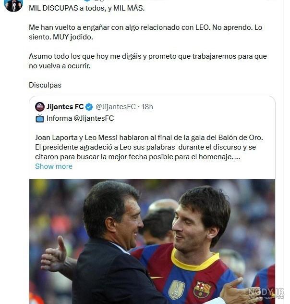Open the Jijantes FC display name
The height and width of the screenshot is (304, 290).
[x=65, y=107]
